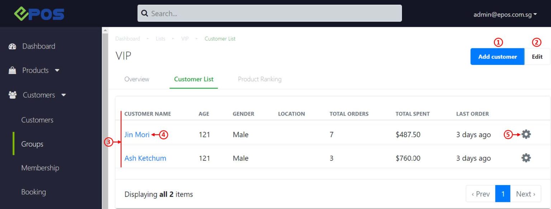The width and height of the screenshot is (551, 209).
Task: Click the magnifying glass in the search bar
Action: click(145, 13)
